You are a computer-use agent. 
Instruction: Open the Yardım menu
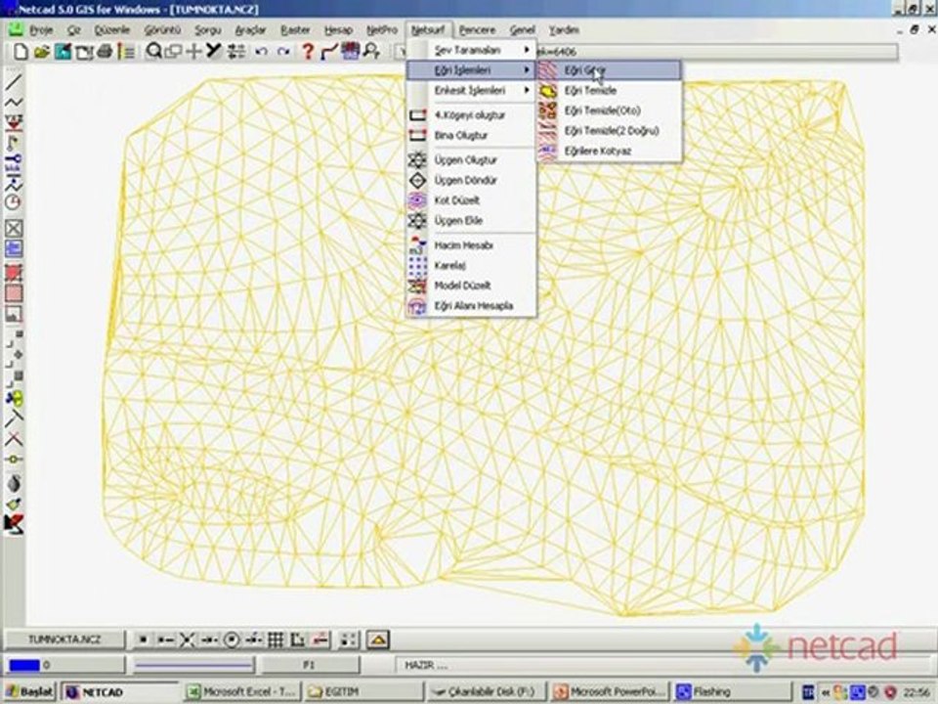pos(564,30)
